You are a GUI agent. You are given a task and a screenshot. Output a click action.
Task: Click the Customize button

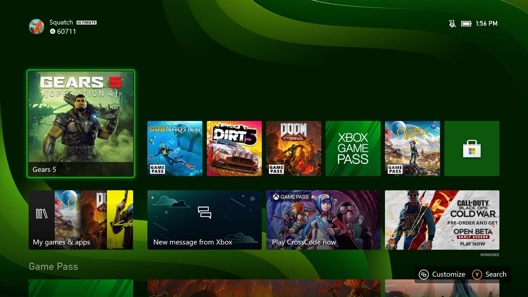pyautogui.click(x=442, y=274)
